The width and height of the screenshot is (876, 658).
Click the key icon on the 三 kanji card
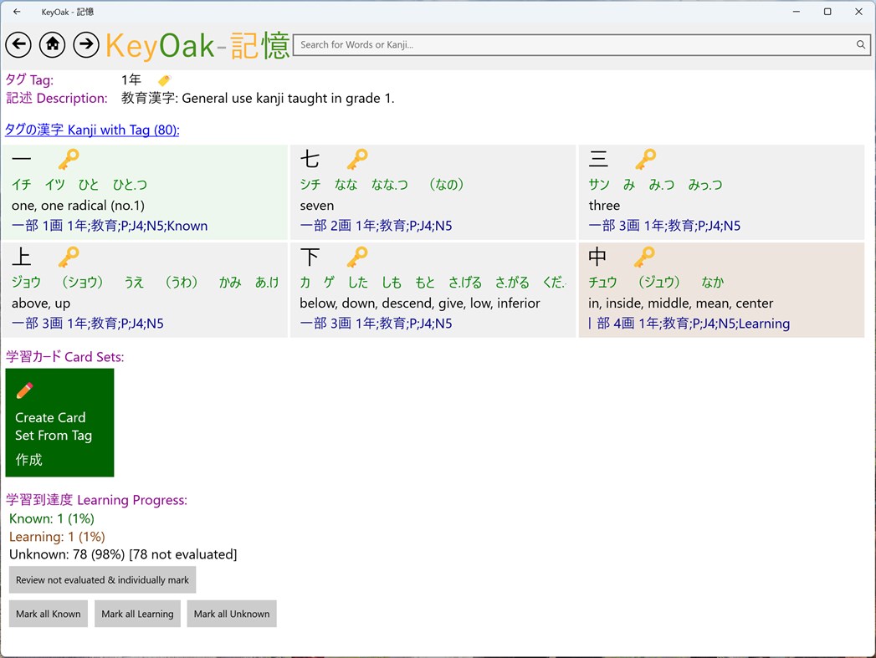(x=646, y=159)
